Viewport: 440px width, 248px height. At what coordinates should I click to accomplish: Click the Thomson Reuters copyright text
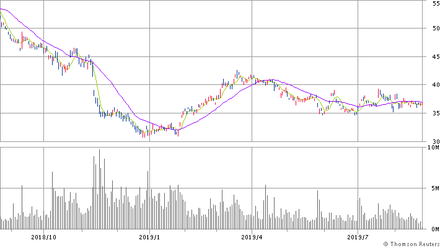[x=411, y=244]
